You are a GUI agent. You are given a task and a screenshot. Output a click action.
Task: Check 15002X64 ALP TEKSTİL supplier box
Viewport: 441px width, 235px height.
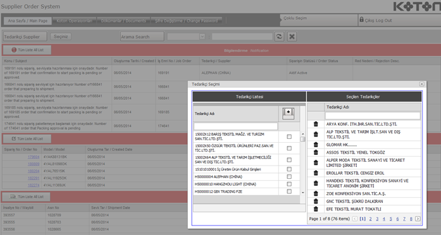pos(289,160)
